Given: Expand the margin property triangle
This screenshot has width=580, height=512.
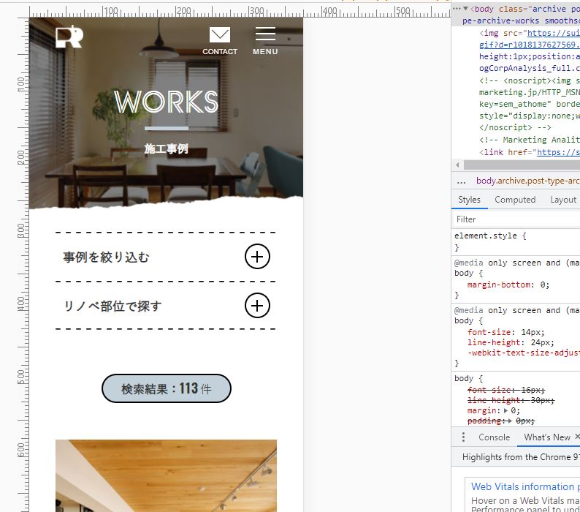Looking at the screenshot, I should click(505, 410).
